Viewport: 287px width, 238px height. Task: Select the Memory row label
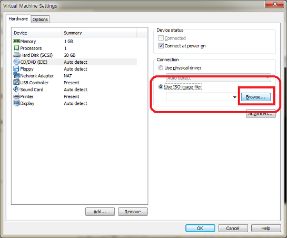point(28,42)
